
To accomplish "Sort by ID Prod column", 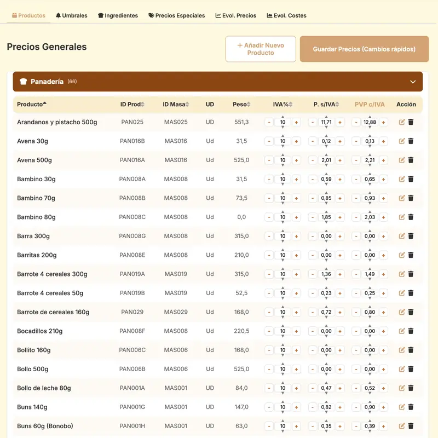I will (x=132, y=104).
